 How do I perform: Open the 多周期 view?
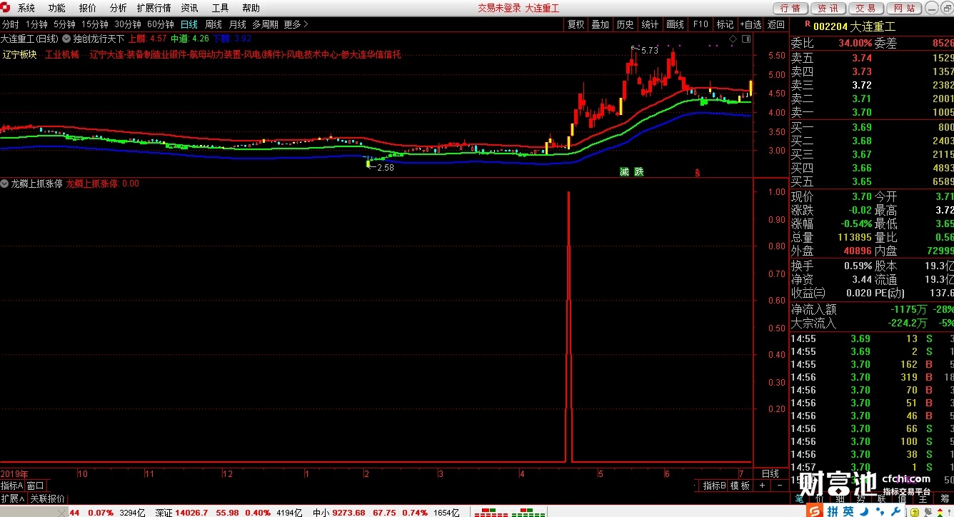click(265, 24)
